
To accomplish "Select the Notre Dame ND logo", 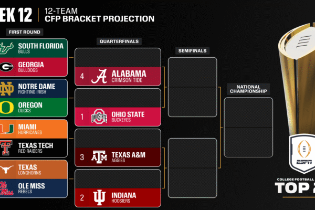I will coord(8,88).
